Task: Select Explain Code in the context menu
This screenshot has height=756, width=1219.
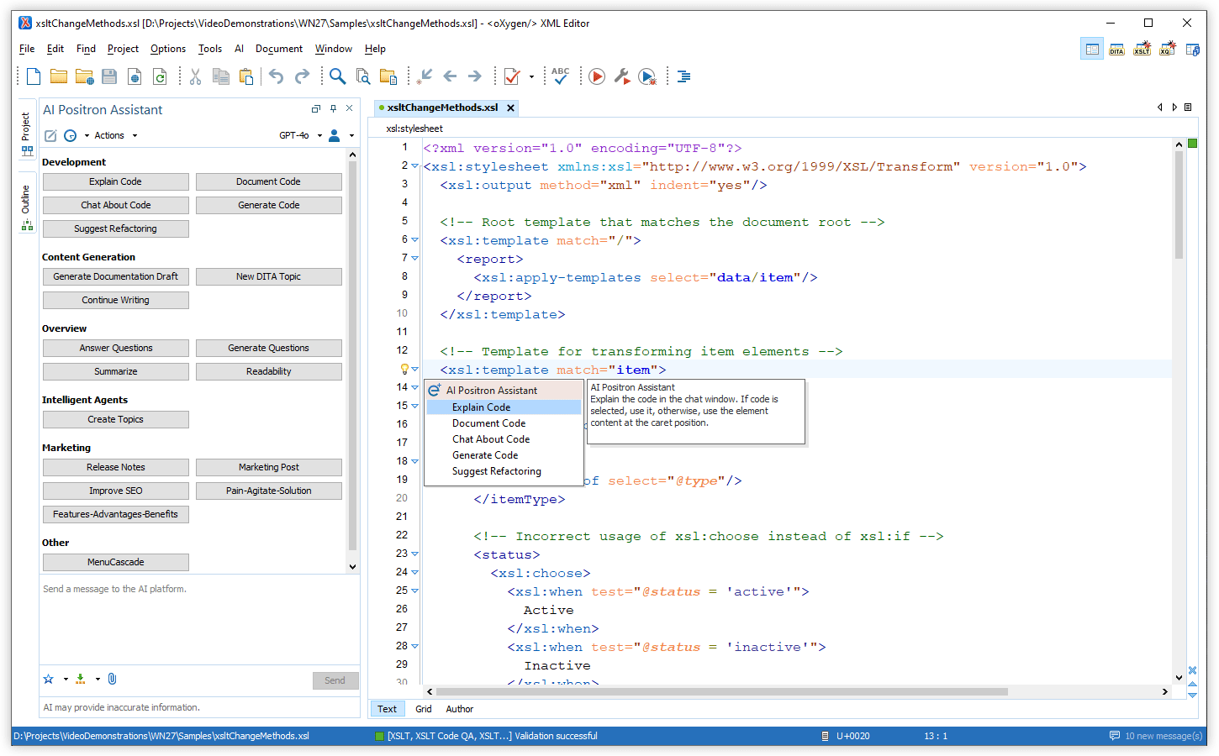Action: (x=504, y=407)
